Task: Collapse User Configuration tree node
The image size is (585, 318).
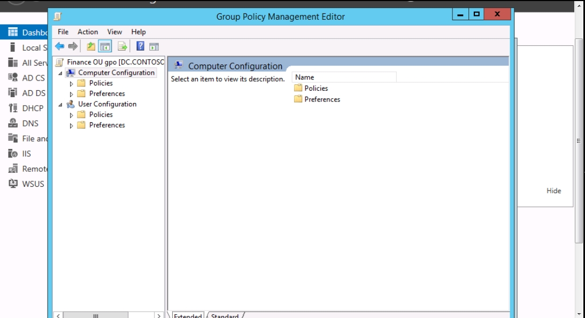Action: click(60, 105)
